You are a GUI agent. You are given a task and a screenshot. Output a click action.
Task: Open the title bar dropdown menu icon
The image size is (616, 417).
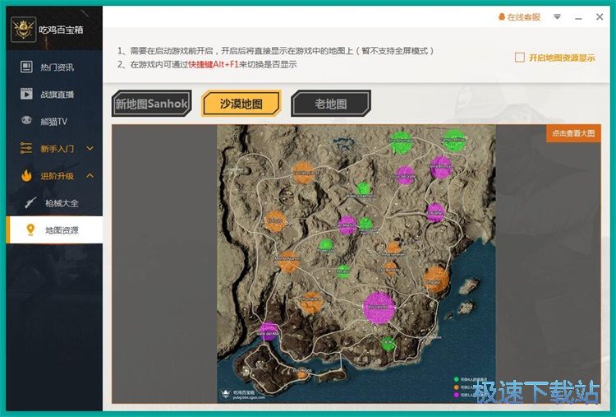pyautogui.click(x=557, y=17)
